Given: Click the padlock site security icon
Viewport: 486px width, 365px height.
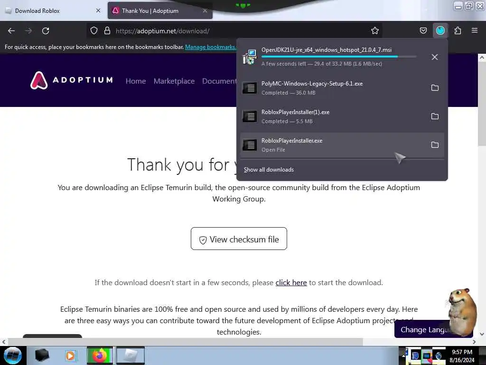Looking at the screenshot, I should (x=107, y=31).
